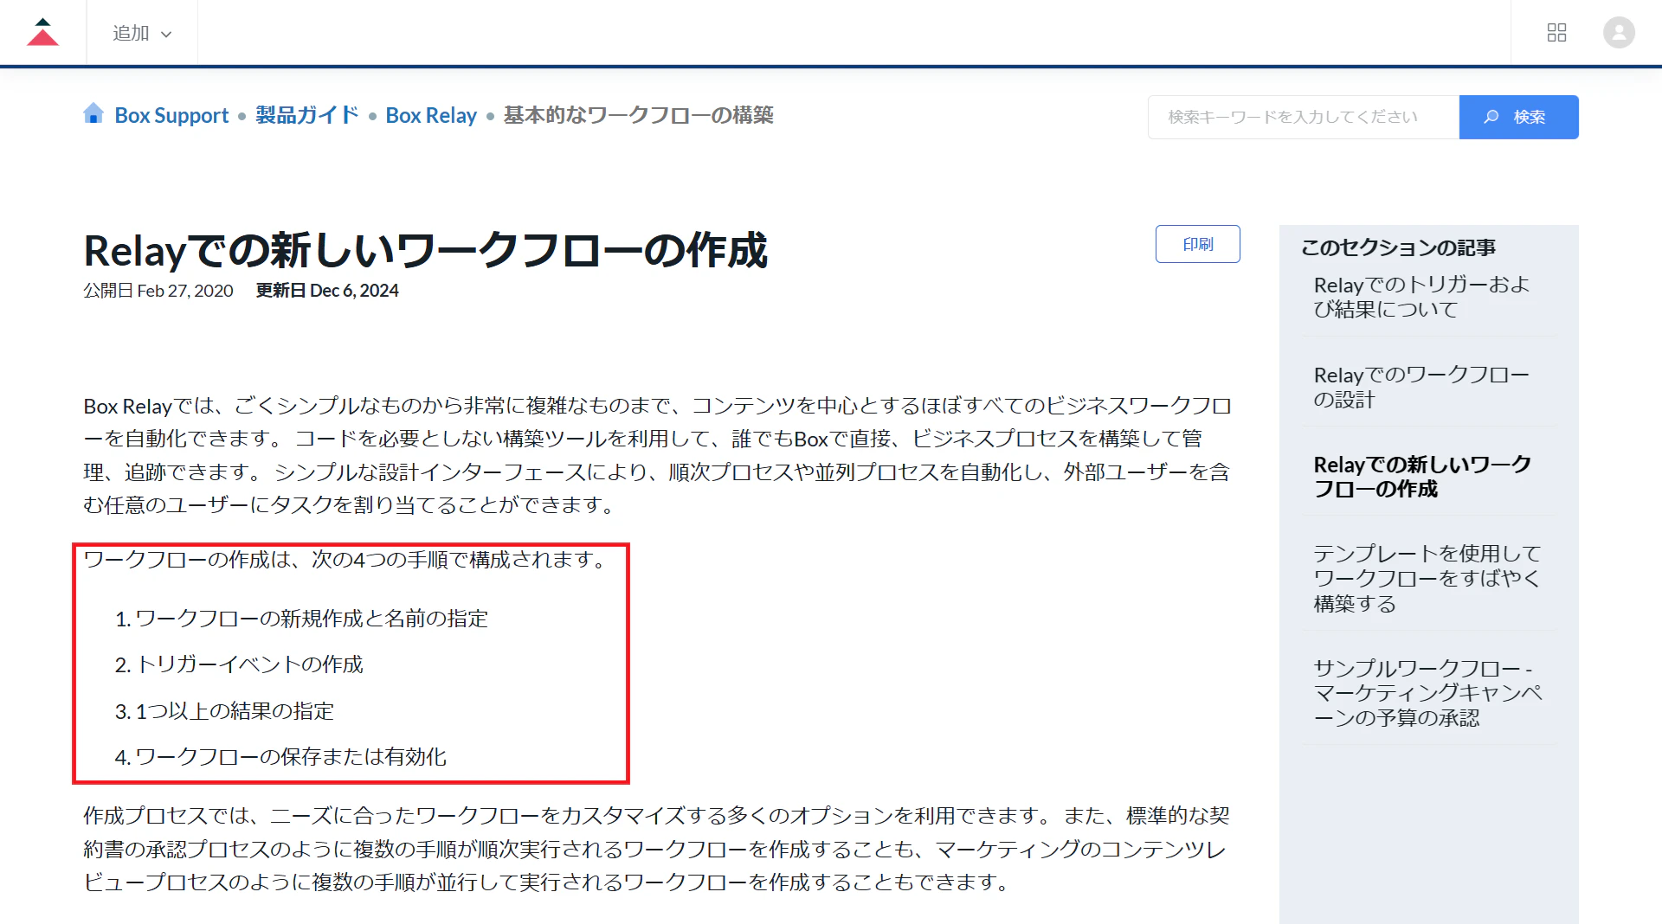This screenshot has height=924, width=1662.
Task: Click the 印刷 print button
Action: pyautogui.click(x=1198, y=244)
